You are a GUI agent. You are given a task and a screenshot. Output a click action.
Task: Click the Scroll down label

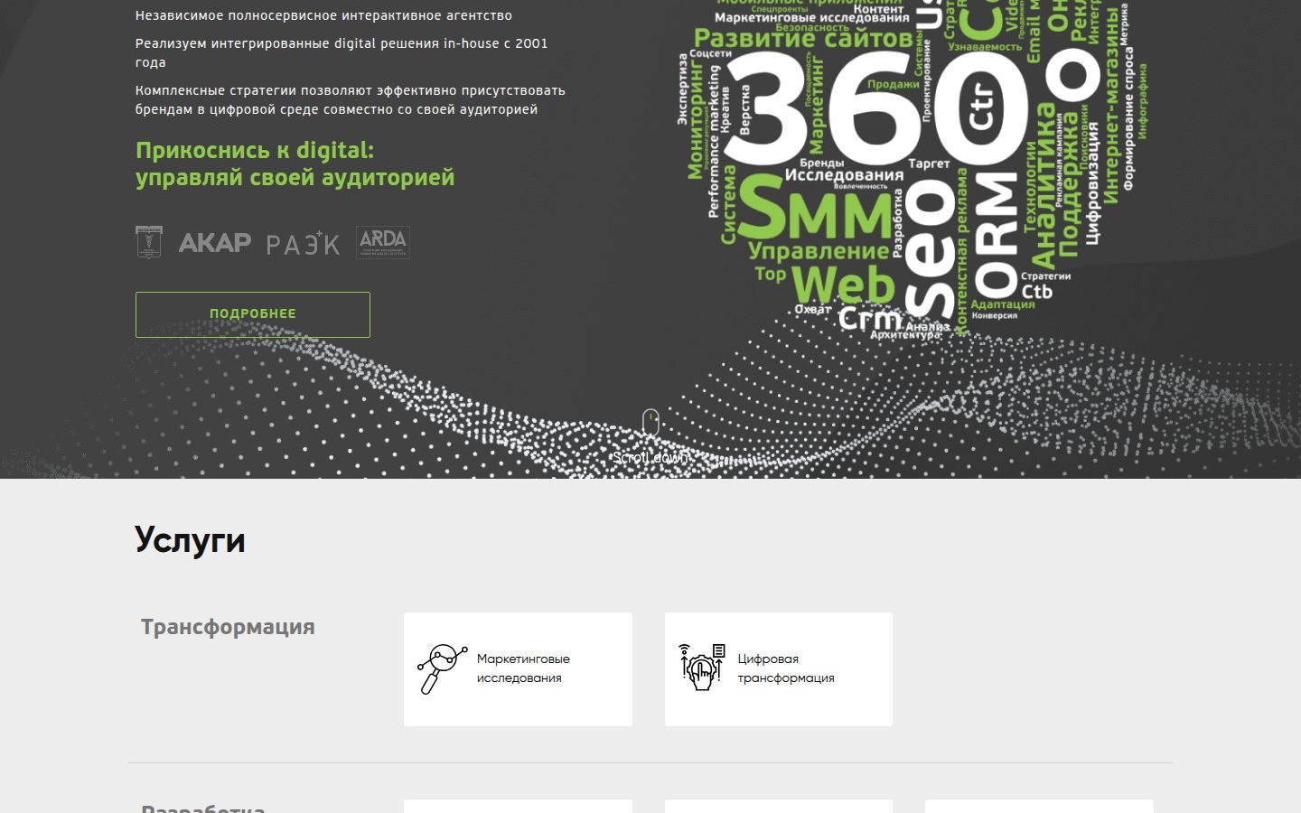pyautogui.click(x=650, y=457)
